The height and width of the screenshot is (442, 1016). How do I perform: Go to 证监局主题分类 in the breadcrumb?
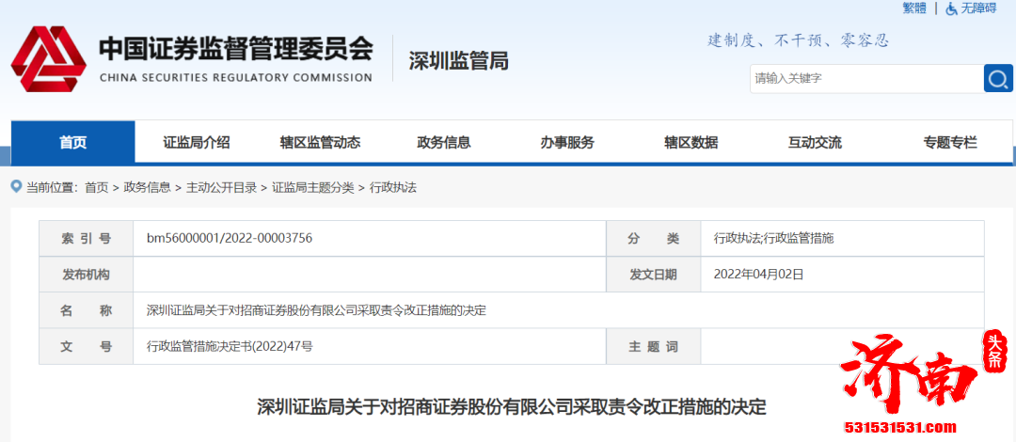point(313,188)
